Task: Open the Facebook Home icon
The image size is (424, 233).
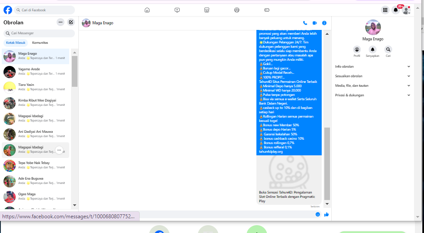Action: (147, 10)
